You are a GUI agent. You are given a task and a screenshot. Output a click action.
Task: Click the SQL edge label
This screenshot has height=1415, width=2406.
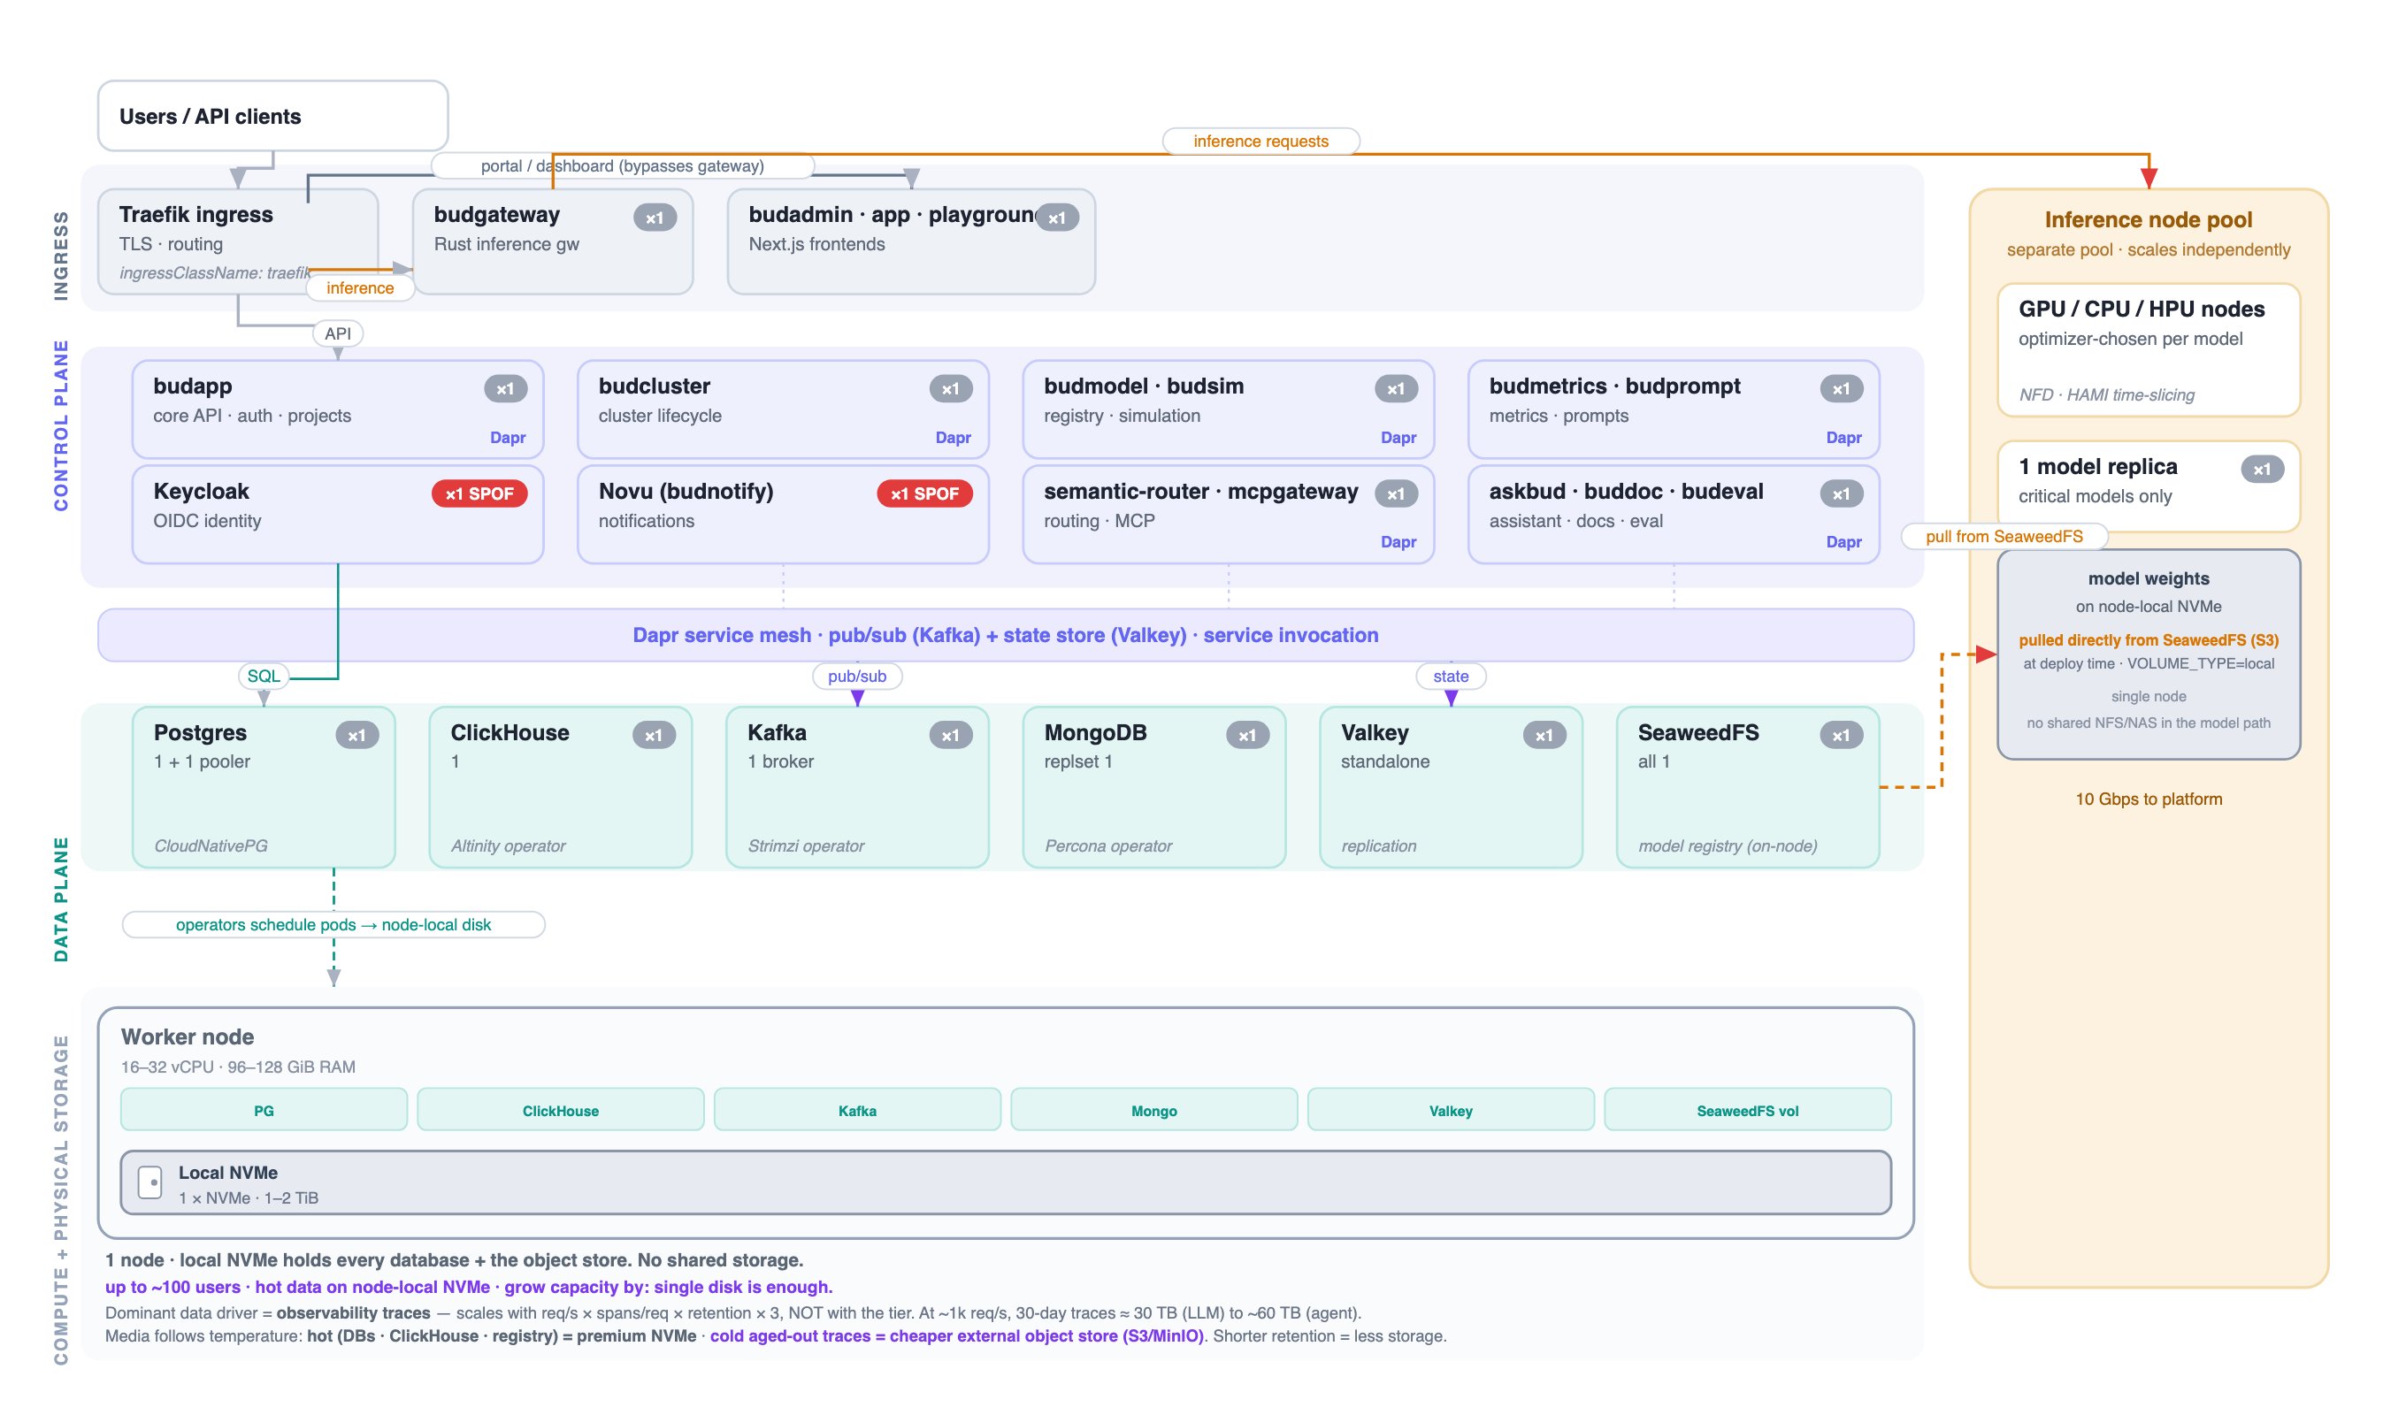click(264, 676)
